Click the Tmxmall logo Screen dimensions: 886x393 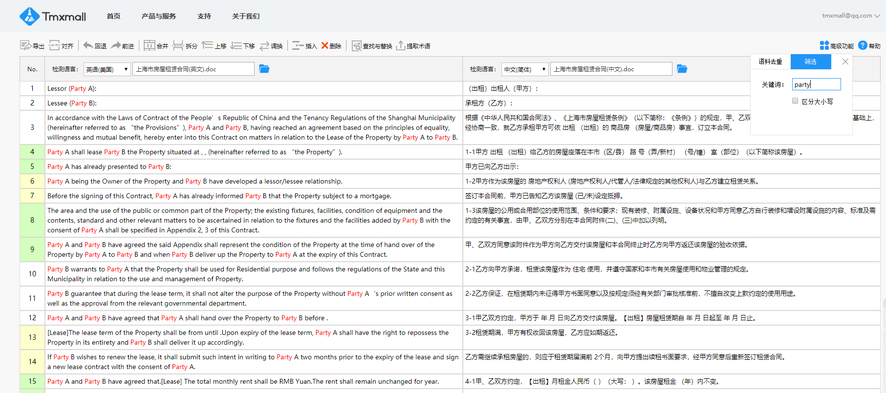tap(52, 16)
